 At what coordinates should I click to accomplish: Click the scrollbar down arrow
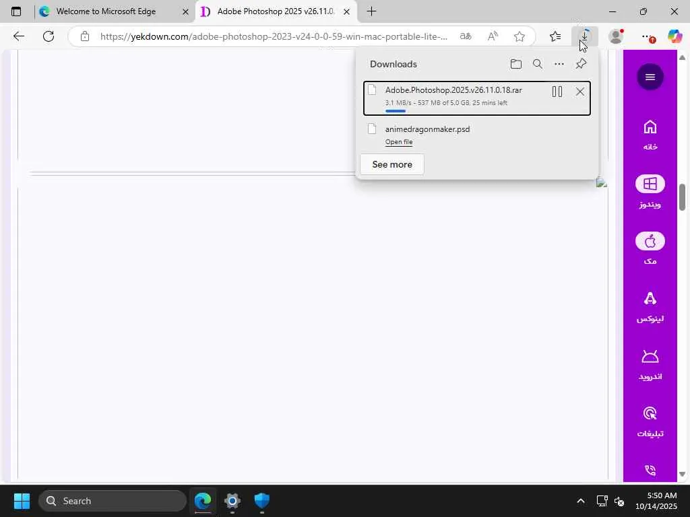(x=682, y=475)
